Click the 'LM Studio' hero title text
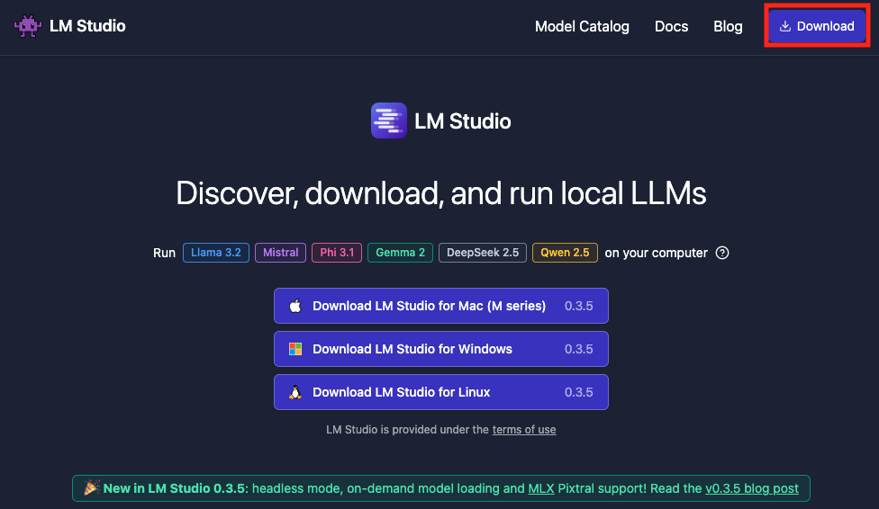Screen dimensions: 879x509 [x=463, y=121]
